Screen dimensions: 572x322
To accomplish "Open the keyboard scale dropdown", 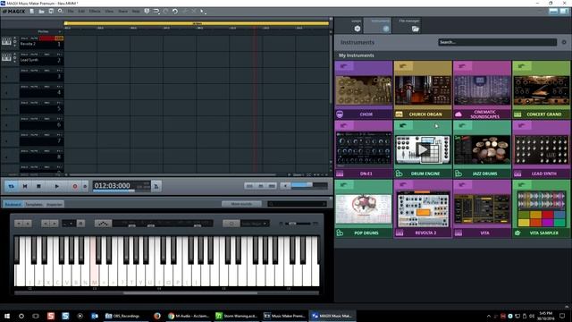I will pyautogui.click(x=255, y=224).
